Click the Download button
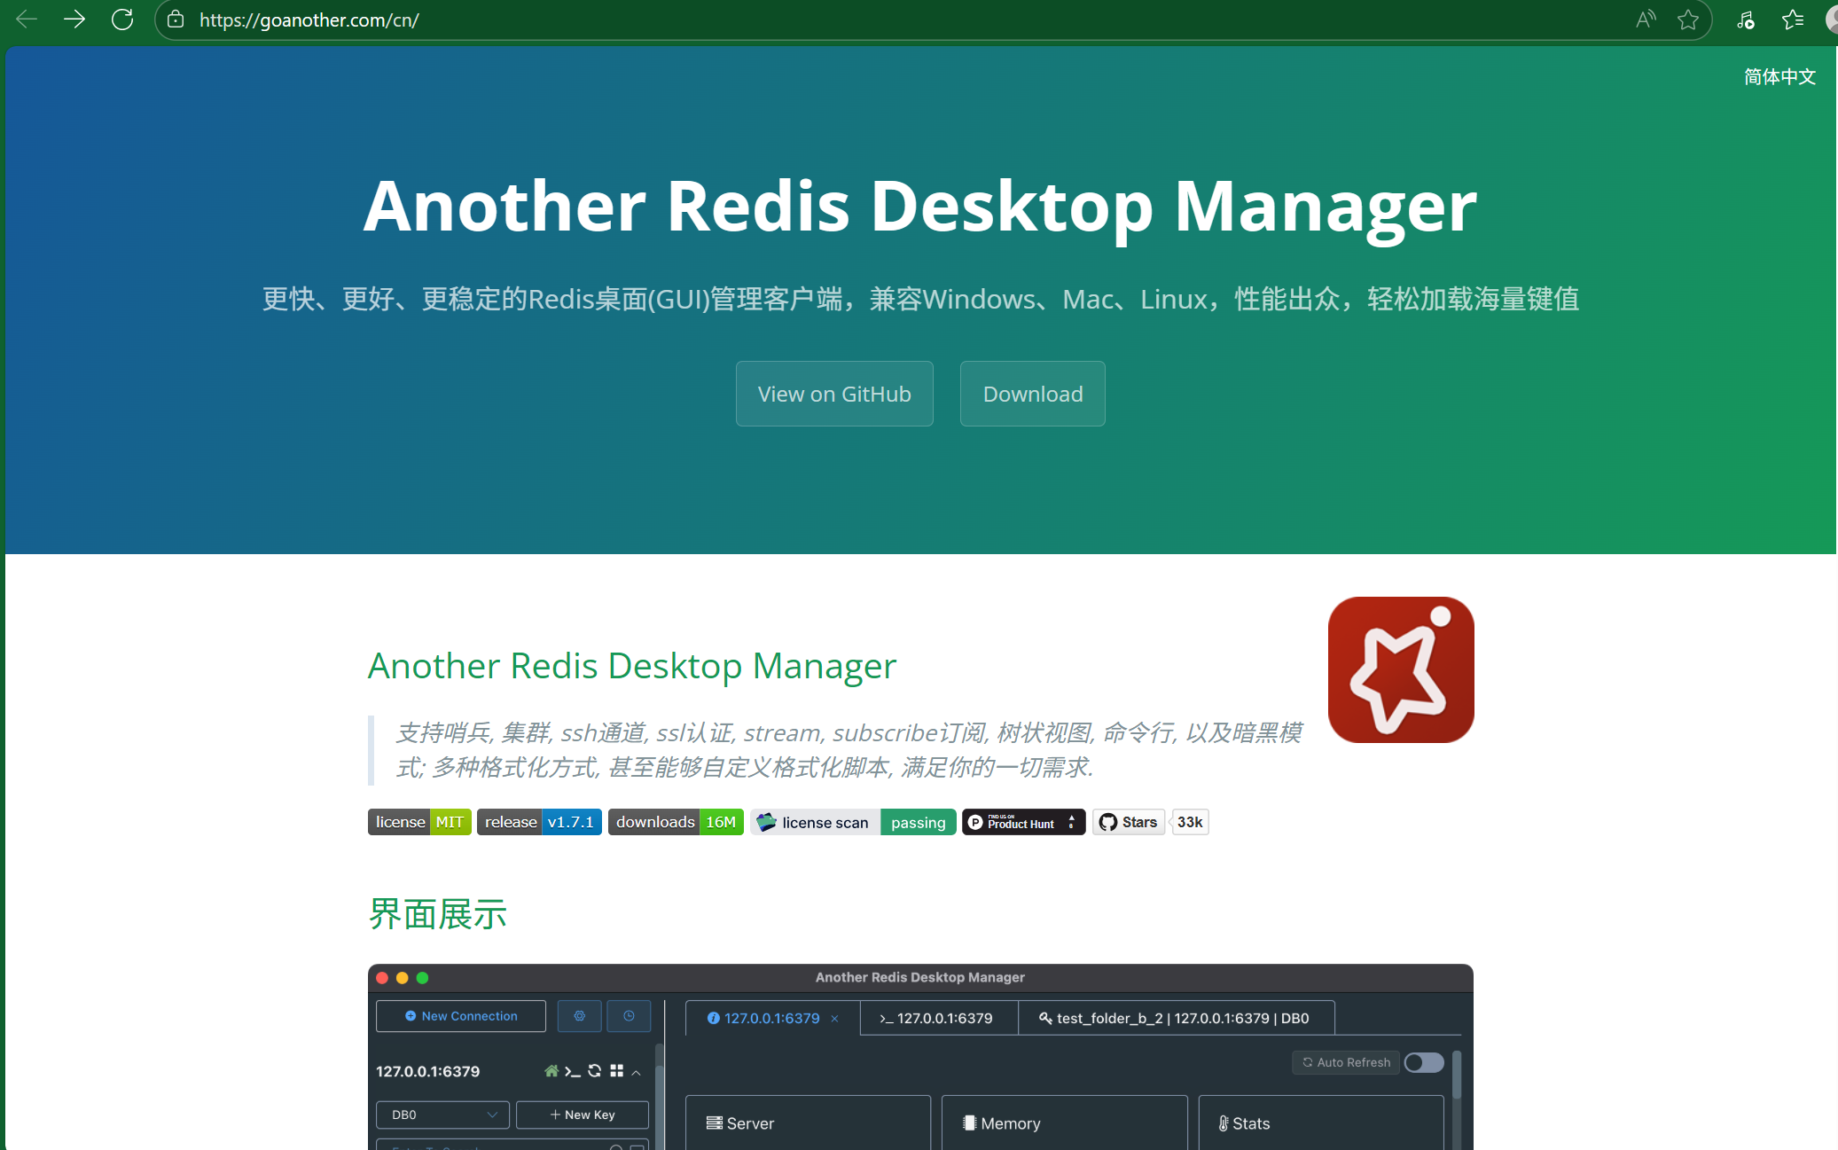Image resolution: width=1838 pixels, height=1150 pixels. [1033, 394]
